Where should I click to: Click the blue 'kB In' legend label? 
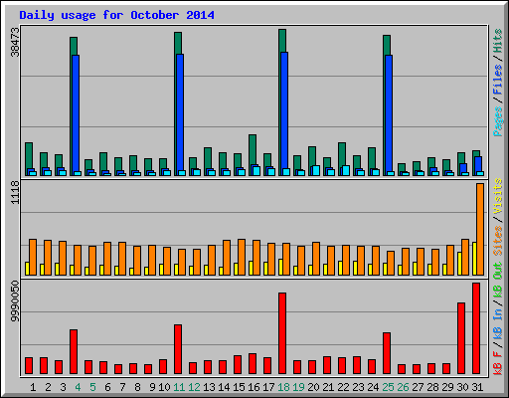498,323
